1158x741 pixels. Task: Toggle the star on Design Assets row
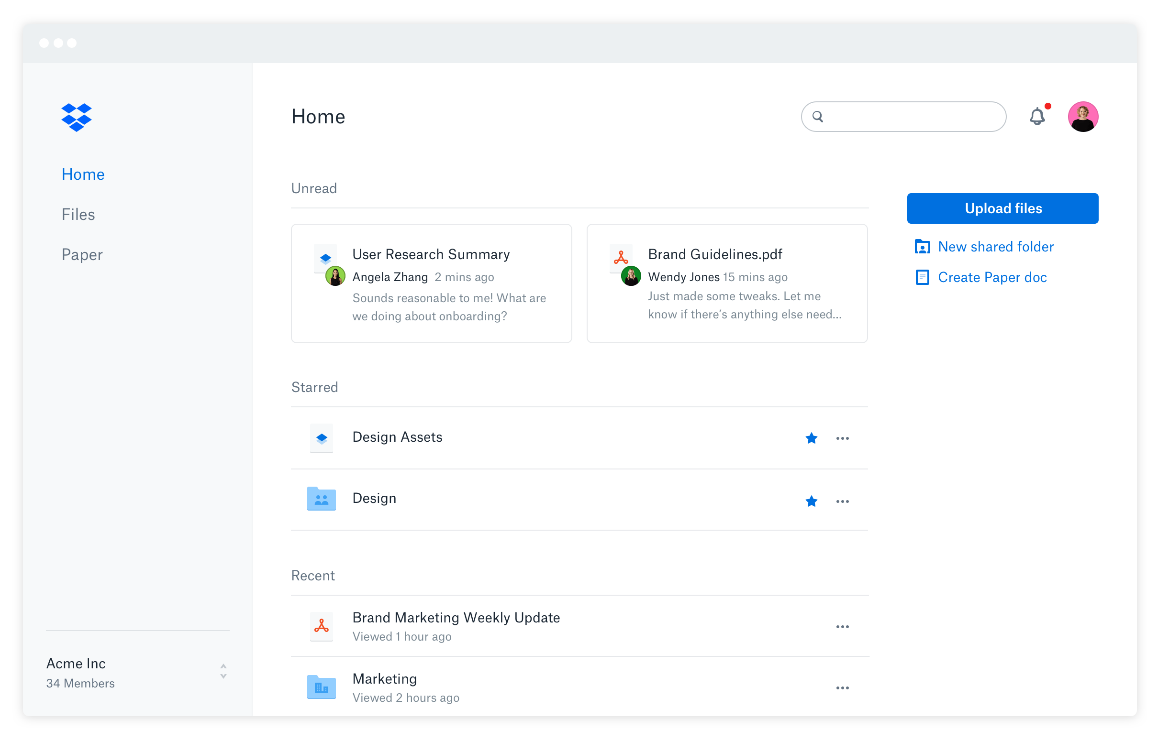click(x=812, y=438)
